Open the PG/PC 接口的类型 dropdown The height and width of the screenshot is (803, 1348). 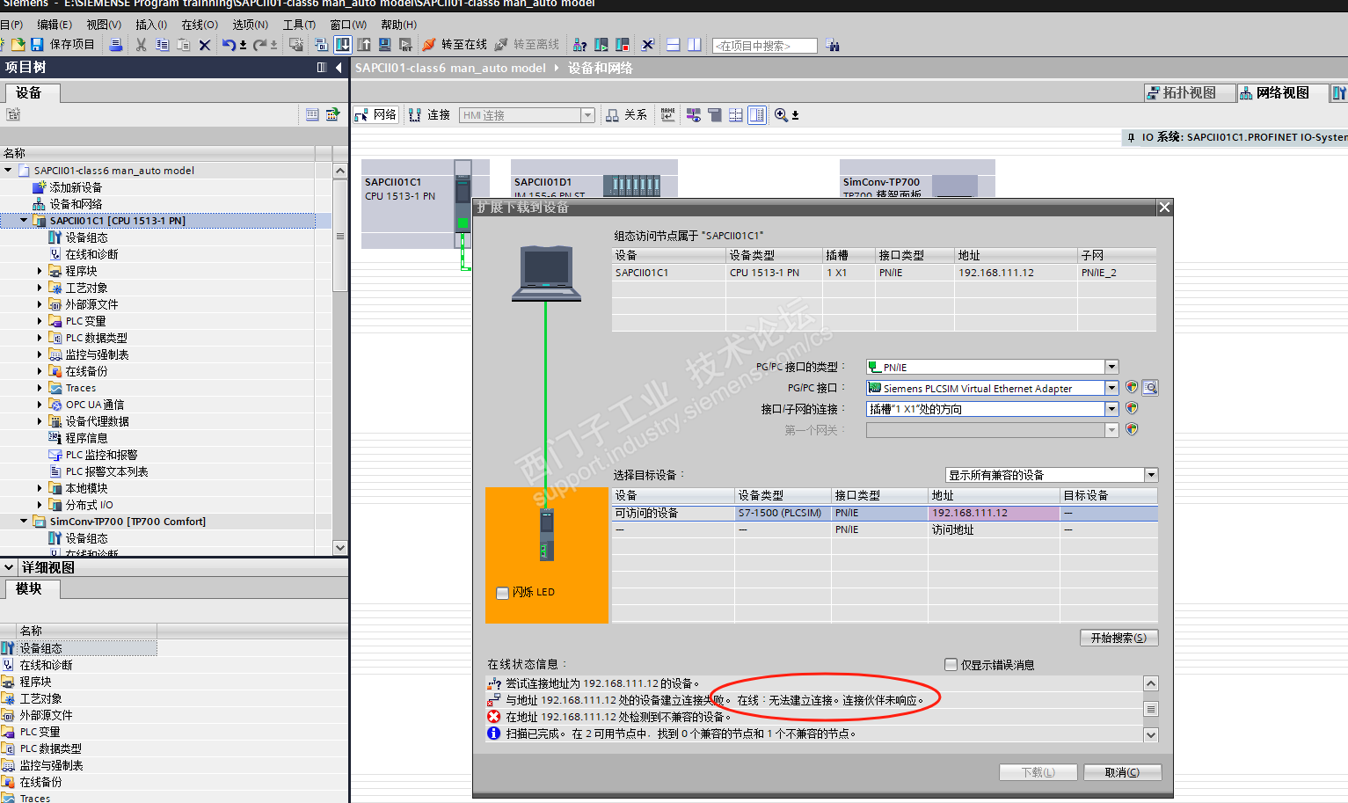(1111, 367)
